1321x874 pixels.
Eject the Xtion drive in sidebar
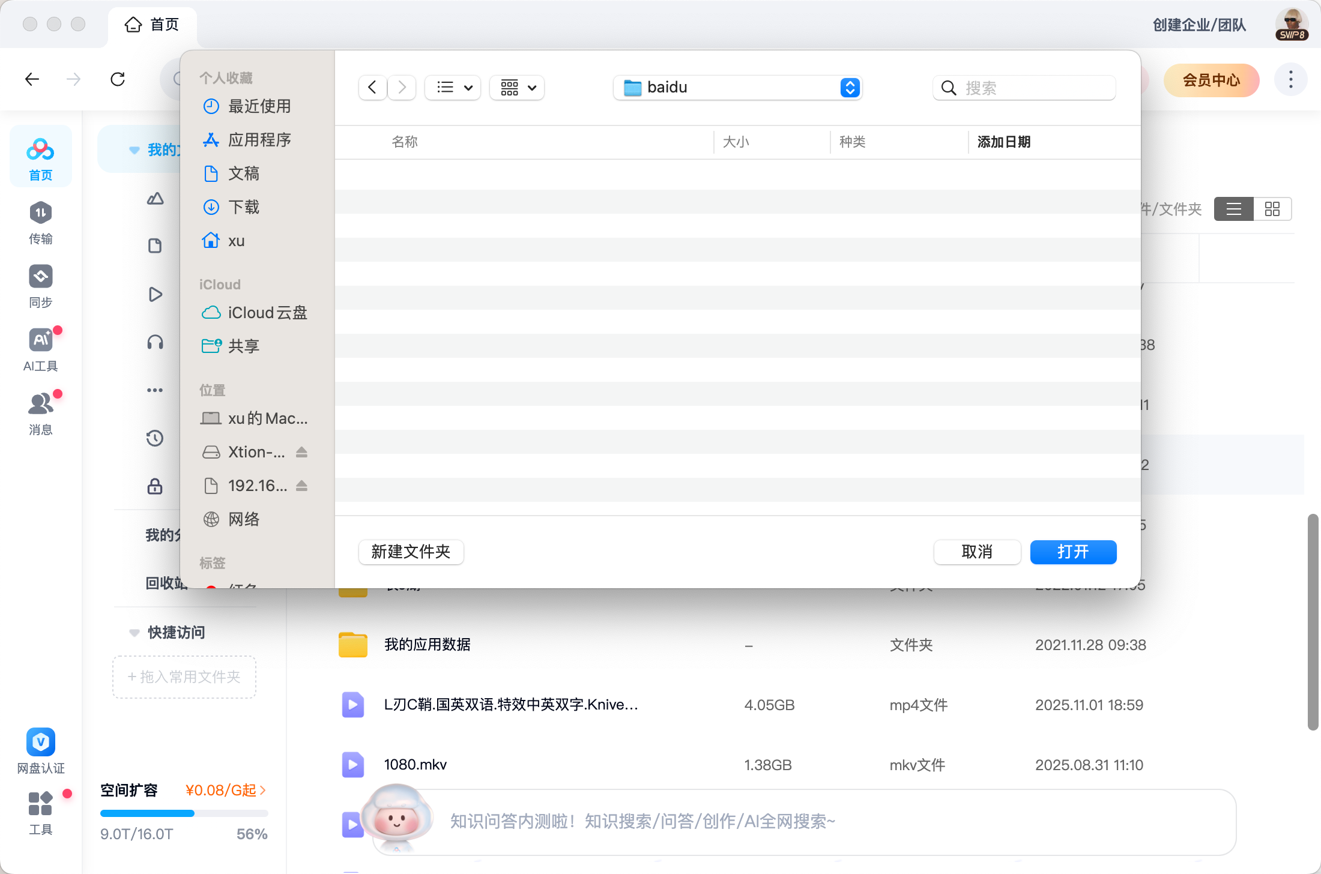pyautogui.click(x=301, y=452)
